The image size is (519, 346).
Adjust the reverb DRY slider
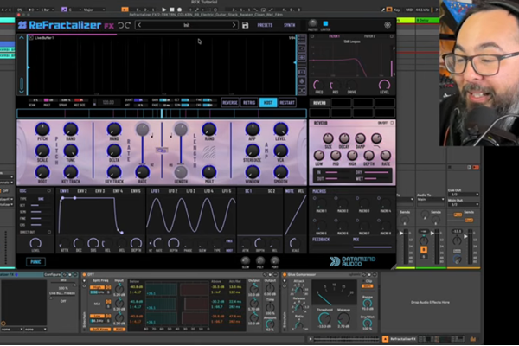376,172
